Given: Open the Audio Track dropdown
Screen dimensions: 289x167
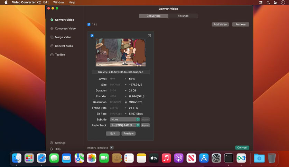Looking at the screenshot, I should (x=125, y=125).
